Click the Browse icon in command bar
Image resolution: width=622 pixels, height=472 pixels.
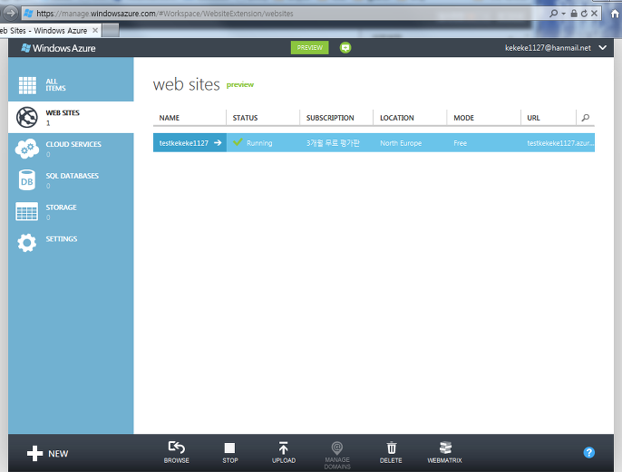pos(177,448)
